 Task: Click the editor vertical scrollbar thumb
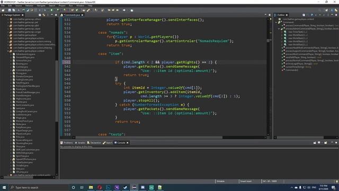pos(268,40)
